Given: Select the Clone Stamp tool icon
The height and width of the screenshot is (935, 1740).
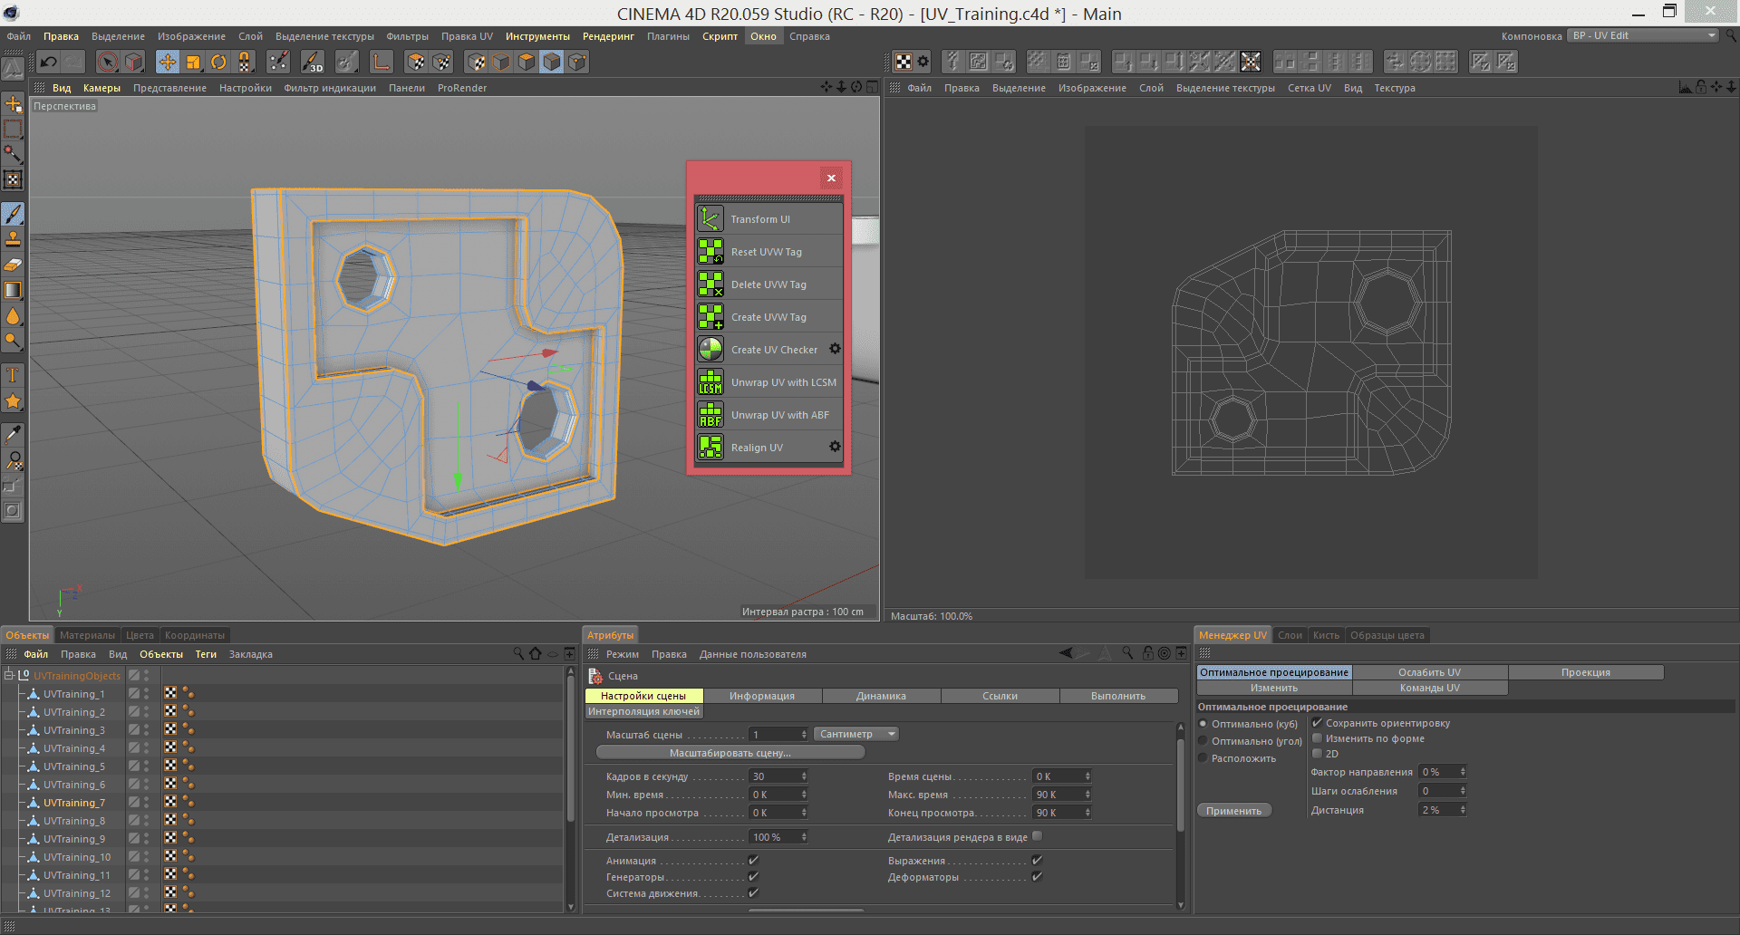Looking at the screenshot, I should 13,239.
